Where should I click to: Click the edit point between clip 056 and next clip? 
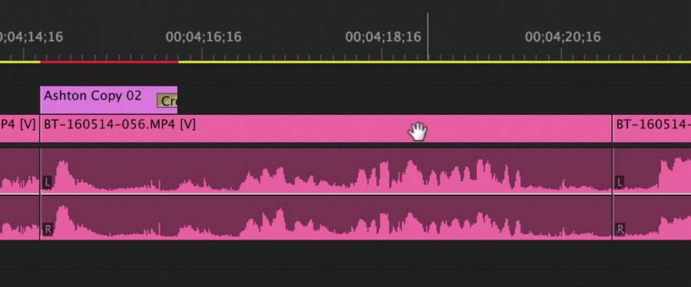click(x=613, y=129)
